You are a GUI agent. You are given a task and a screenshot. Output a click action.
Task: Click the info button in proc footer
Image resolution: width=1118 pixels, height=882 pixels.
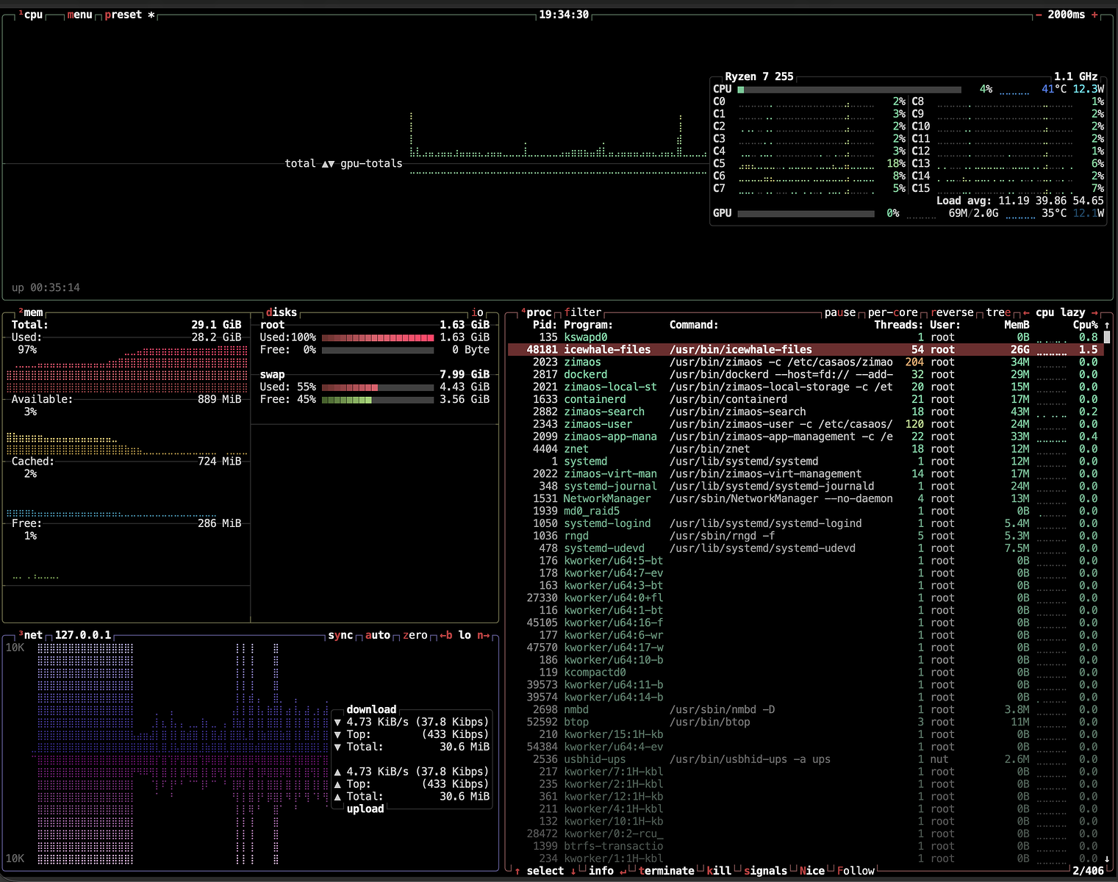coord(601,871)
